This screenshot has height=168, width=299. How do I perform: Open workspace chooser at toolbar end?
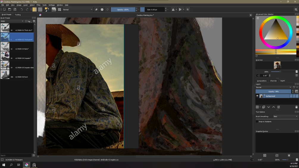[296, 9]
